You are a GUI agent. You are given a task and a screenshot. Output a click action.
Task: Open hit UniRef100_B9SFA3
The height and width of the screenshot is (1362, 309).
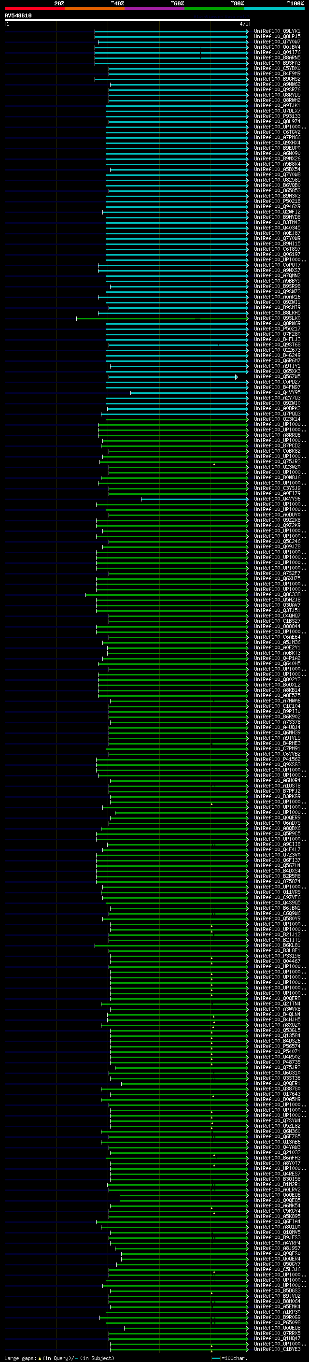277,63
